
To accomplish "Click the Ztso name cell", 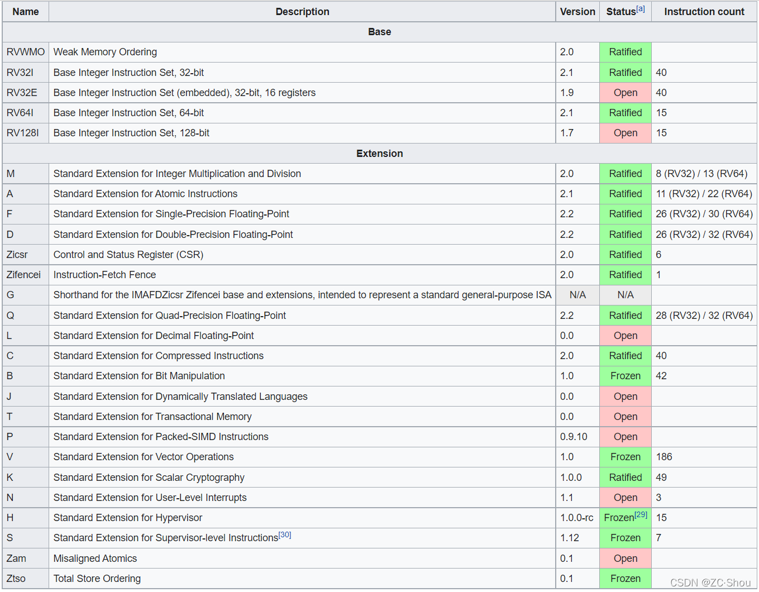I will (x=26, y=579).
